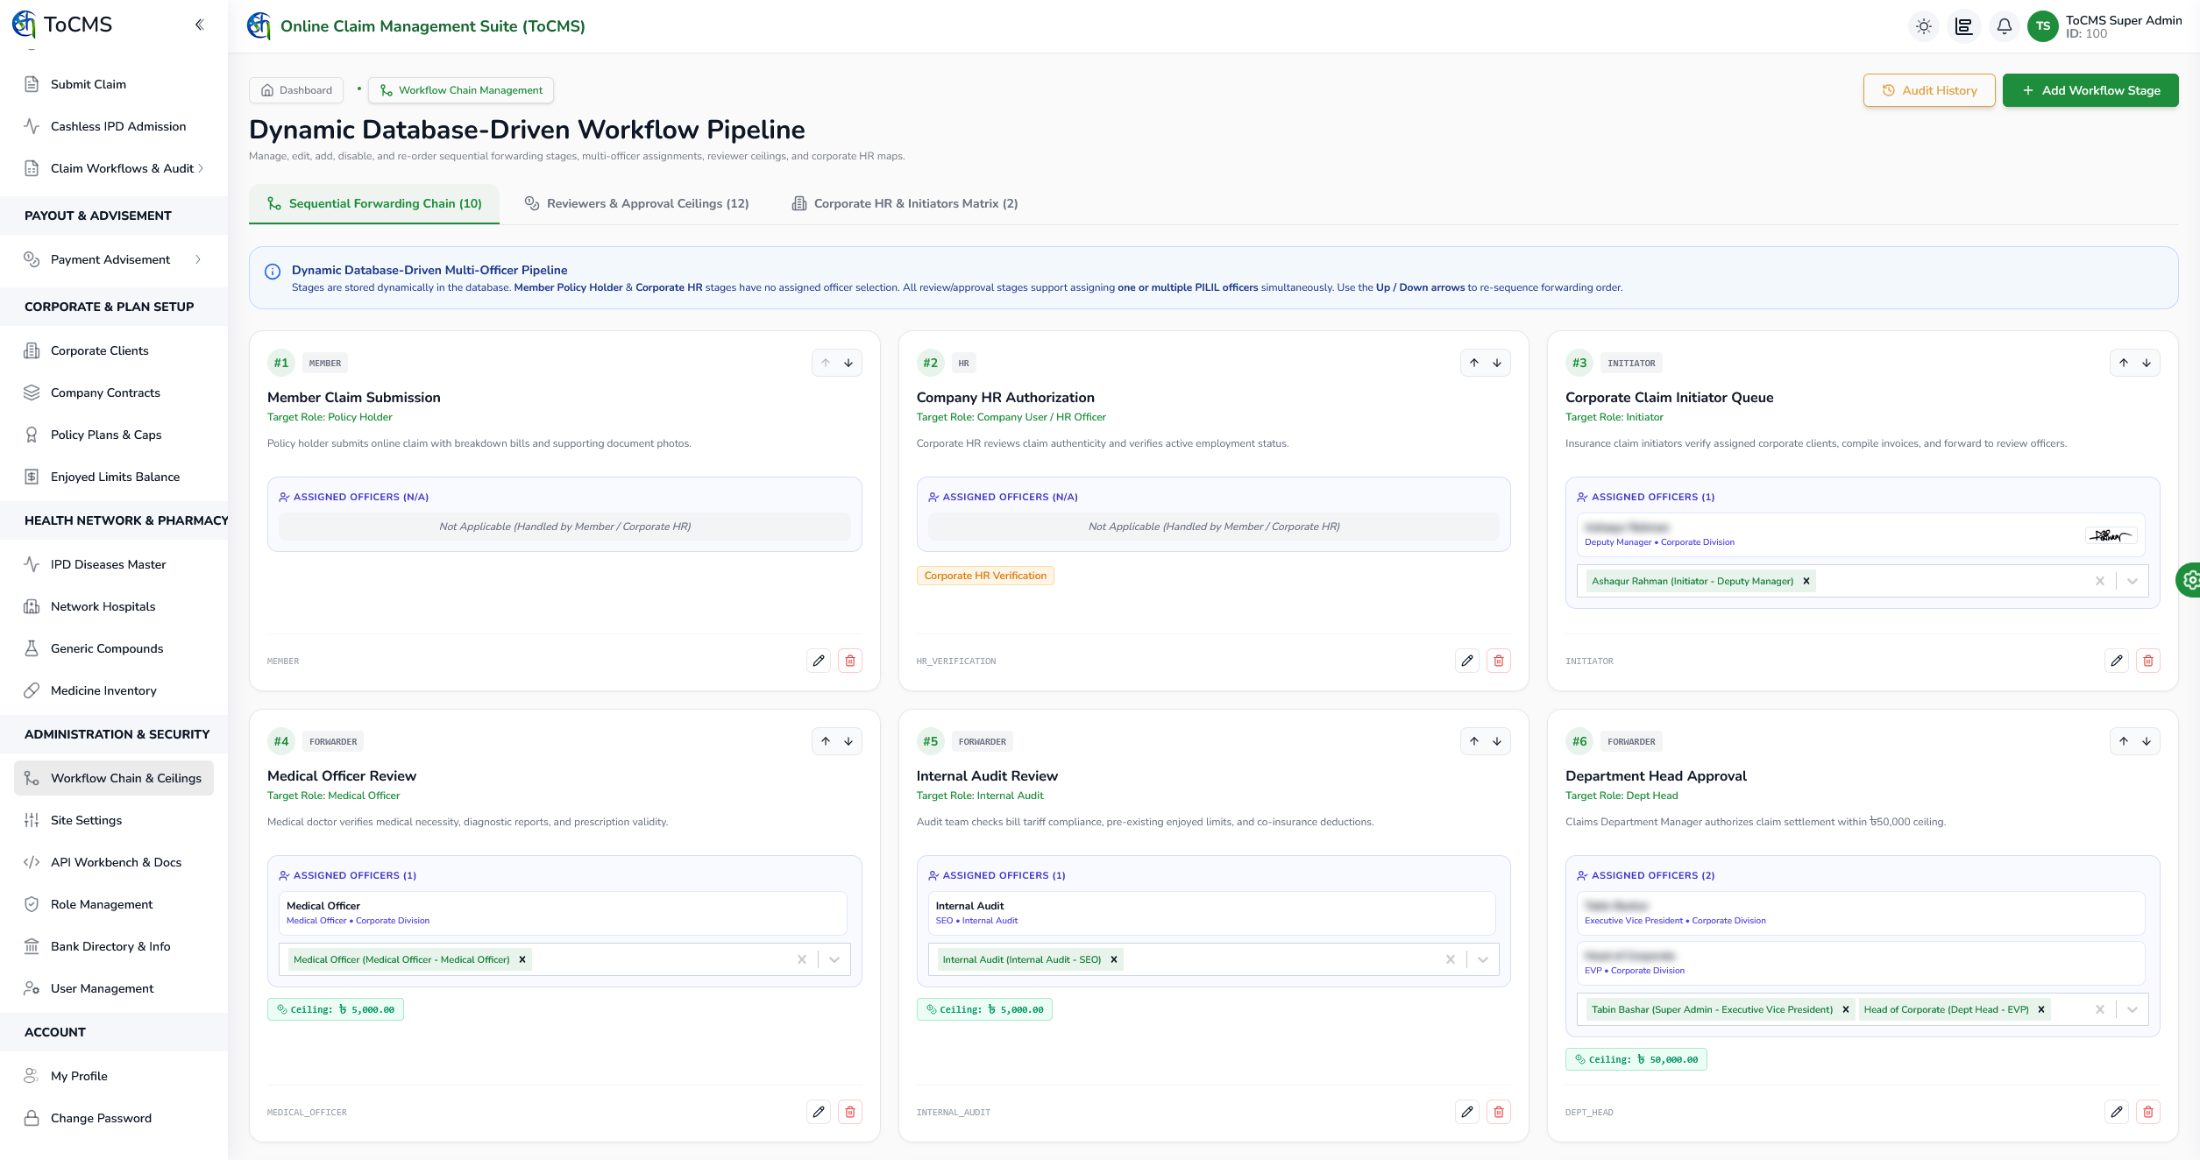Open Cashless IPD Admission page
The height and width of the screenshot is (1160, 2200).
(x=114, y=126)
